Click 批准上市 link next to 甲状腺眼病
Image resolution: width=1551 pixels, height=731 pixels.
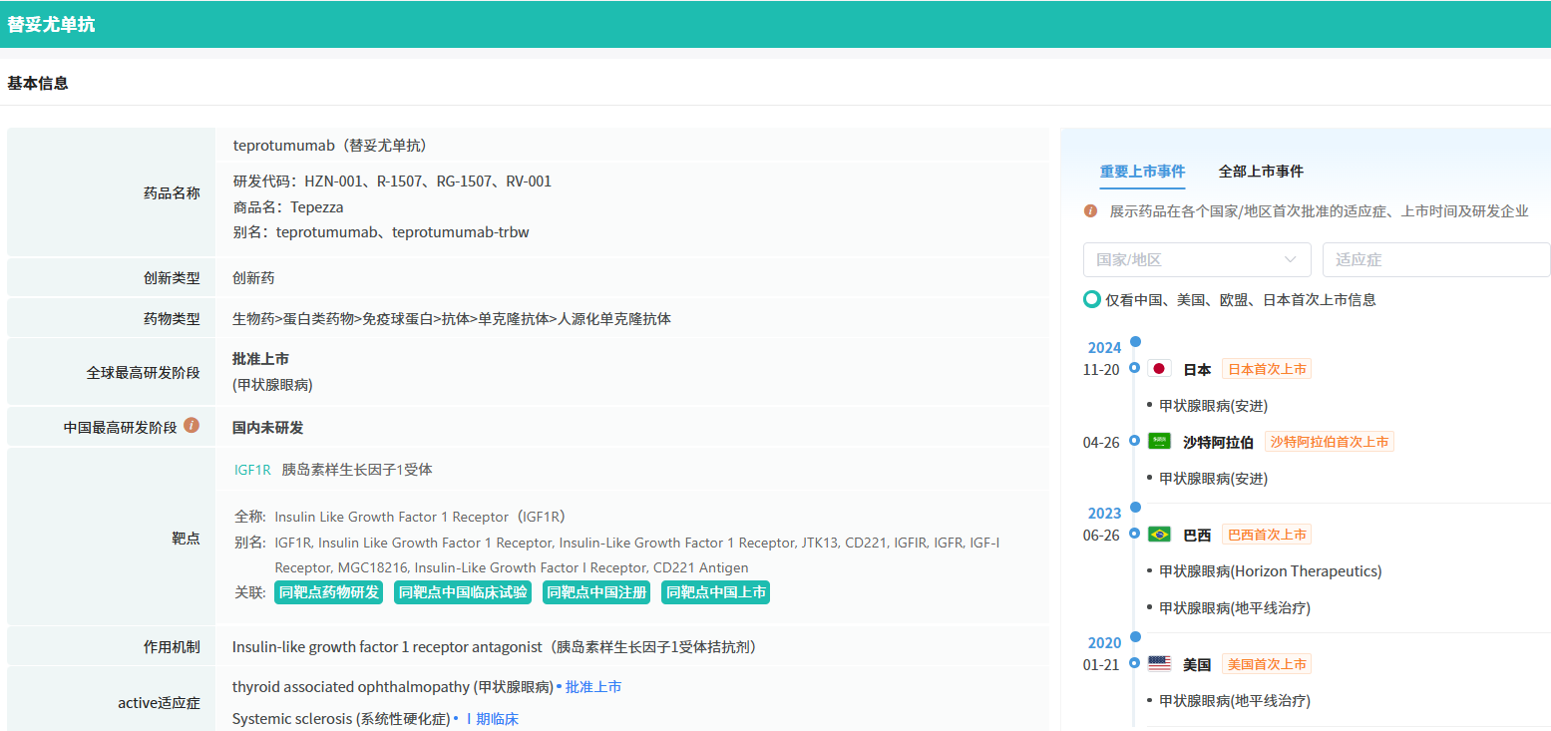coord(593,687)
